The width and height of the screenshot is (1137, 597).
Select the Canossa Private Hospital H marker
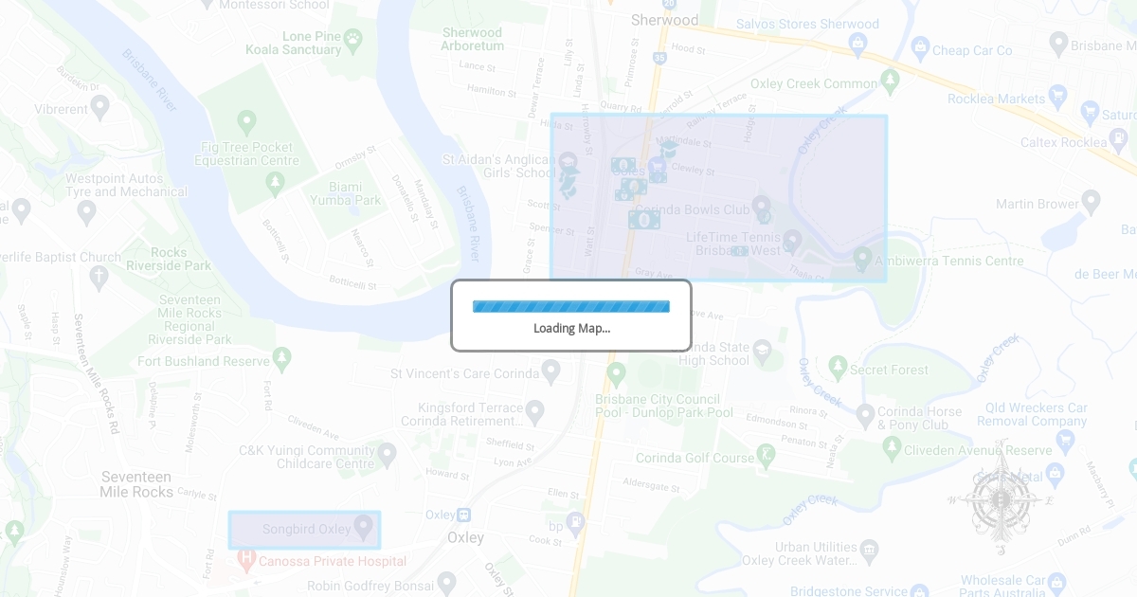[x=246, y=559]
